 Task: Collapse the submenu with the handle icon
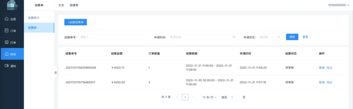[56, 72]
